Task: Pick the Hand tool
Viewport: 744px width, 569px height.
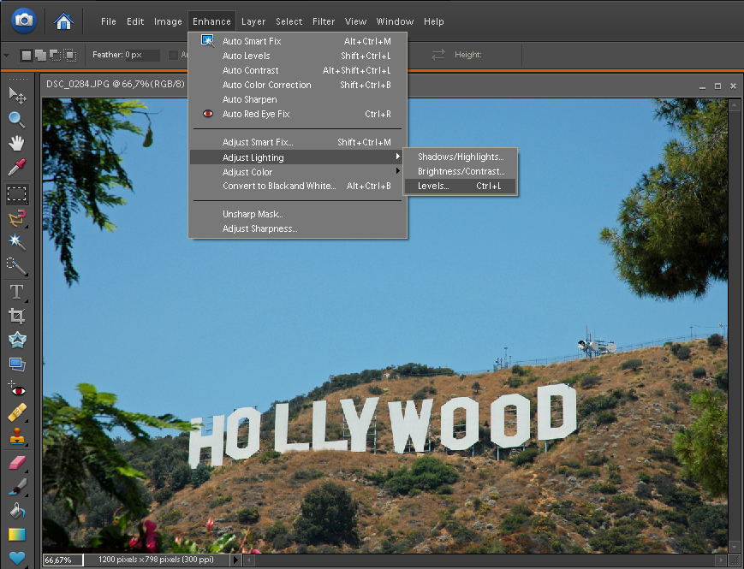Action: 17,143
